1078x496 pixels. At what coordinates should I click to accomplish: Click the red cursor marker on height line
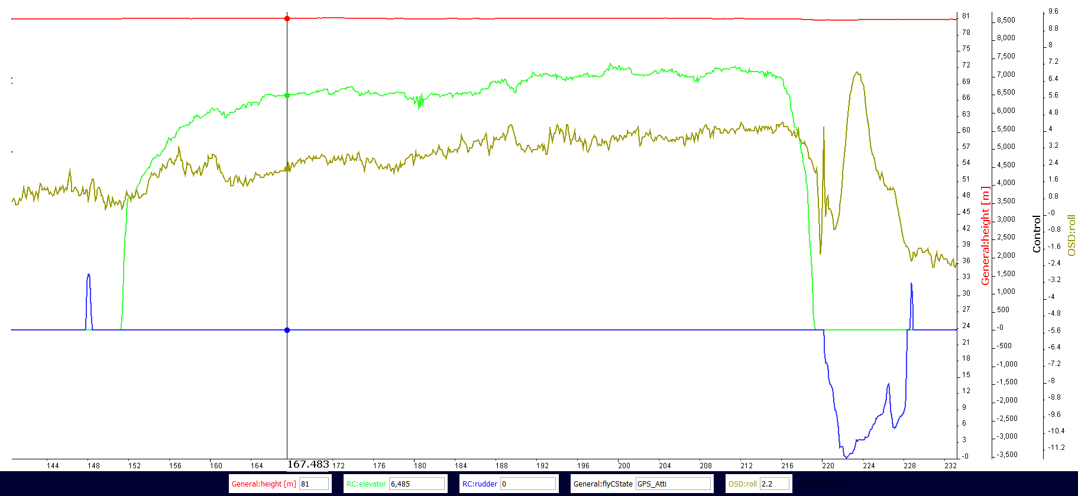pyautogui.click(x=287, y=18)
